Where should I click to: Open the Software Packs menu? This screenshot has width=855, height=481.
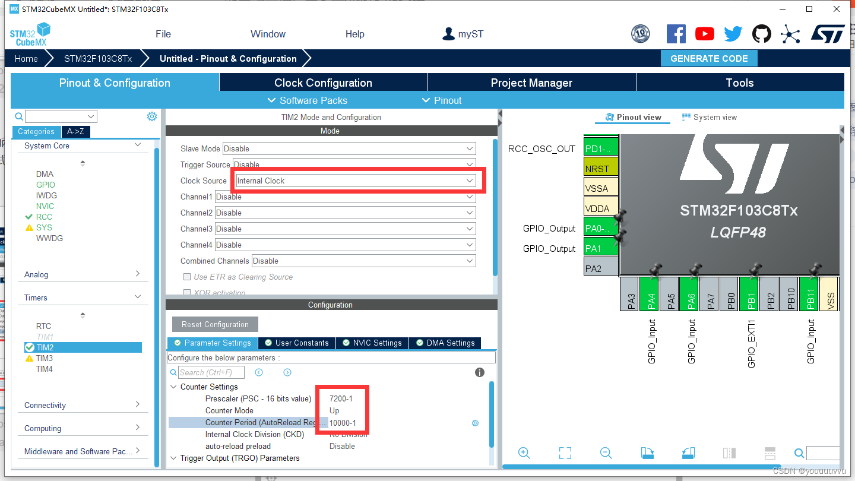[308, 100]
